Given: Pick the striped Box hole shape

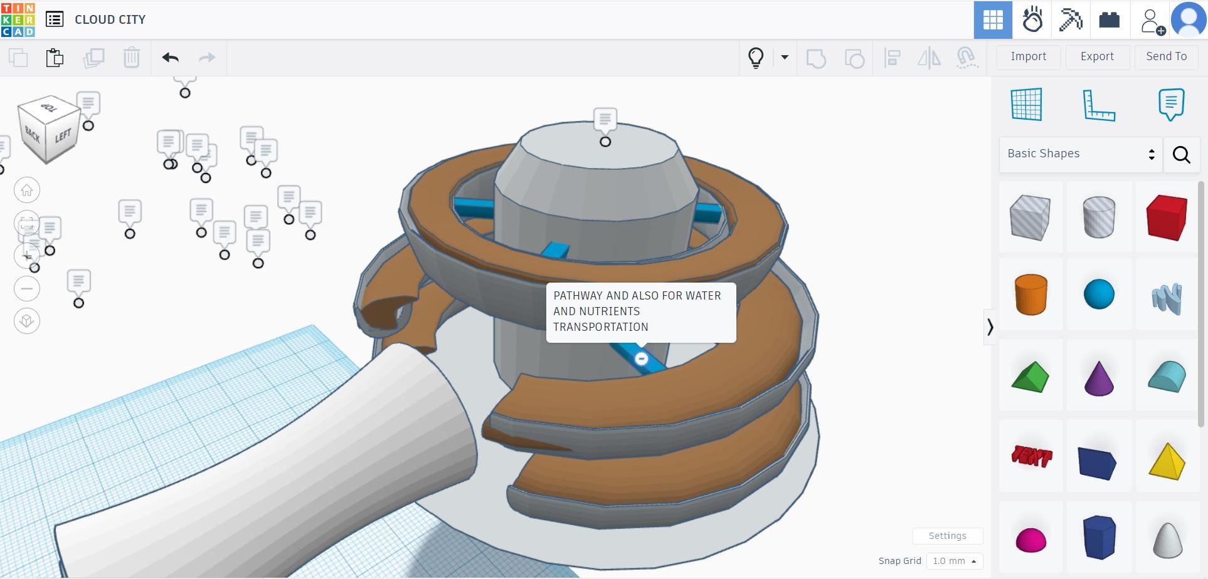Looking at the screenshot, I should pos(1031,217).
